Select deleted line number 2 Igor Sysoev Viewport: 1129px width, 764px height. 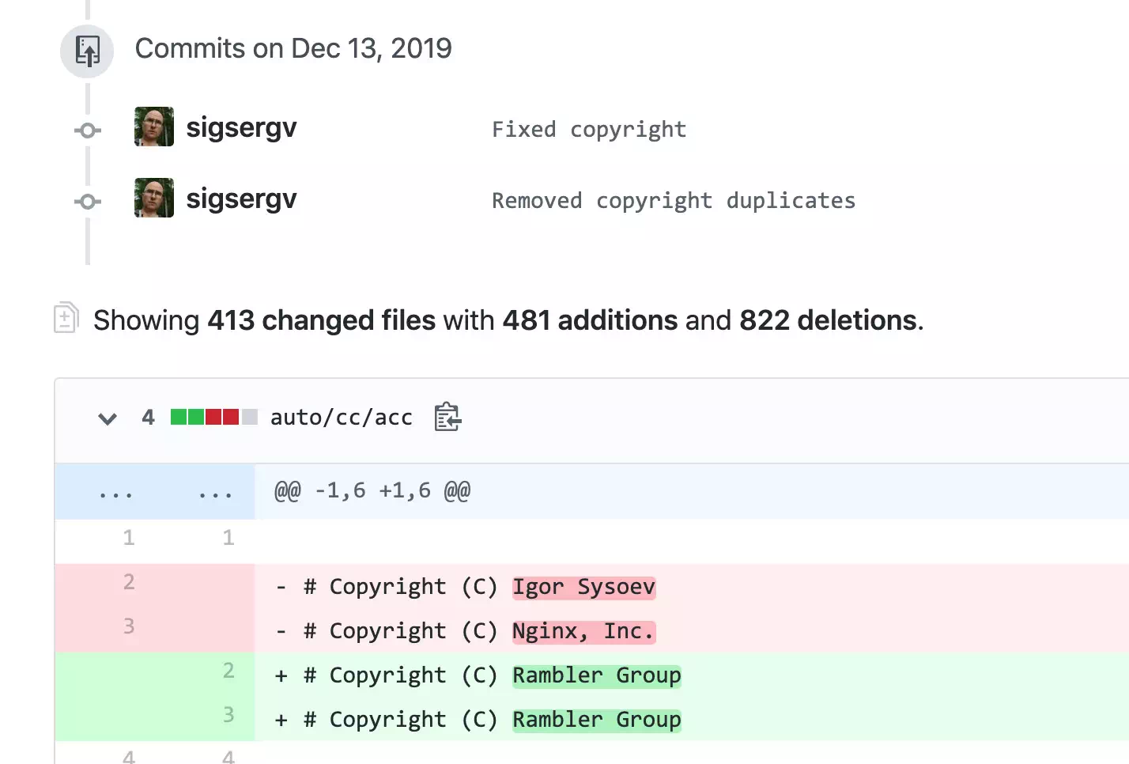[129, 583]
